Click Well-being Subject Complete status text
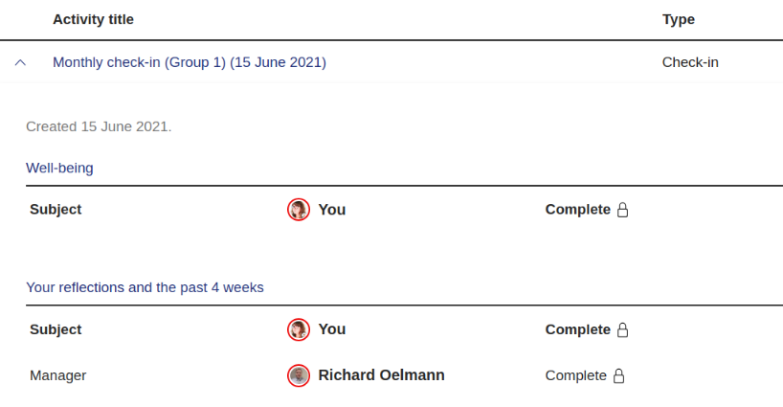The height and width of the screenshot is (407, 783). pyautogui.click(x=577, y=210)
